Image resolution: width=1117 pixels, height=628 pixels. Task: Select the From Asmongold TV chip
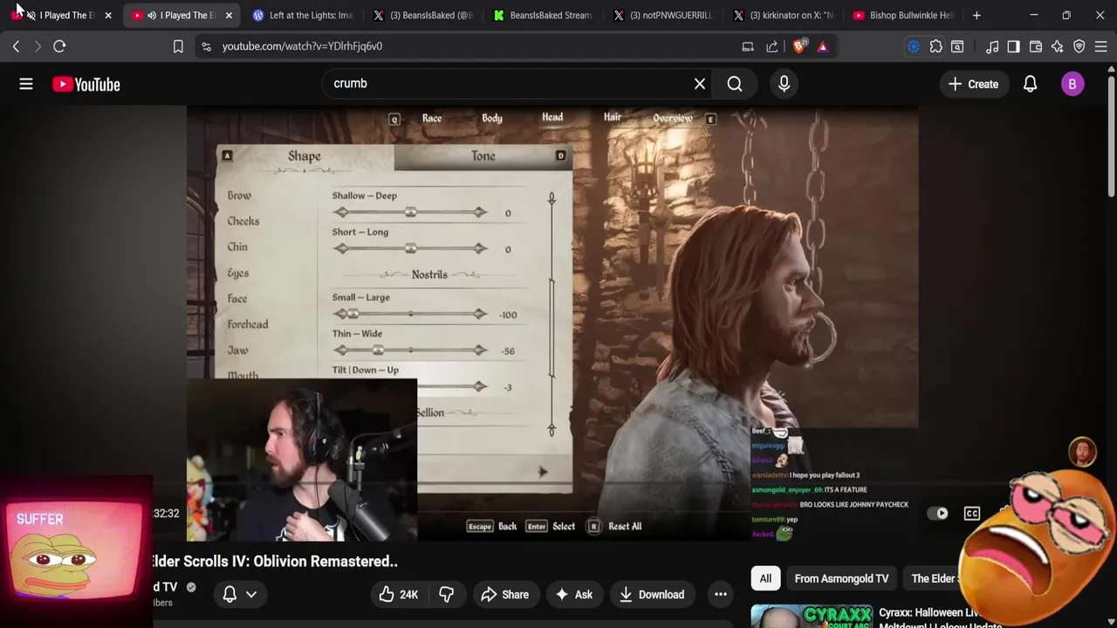point(841,579)
